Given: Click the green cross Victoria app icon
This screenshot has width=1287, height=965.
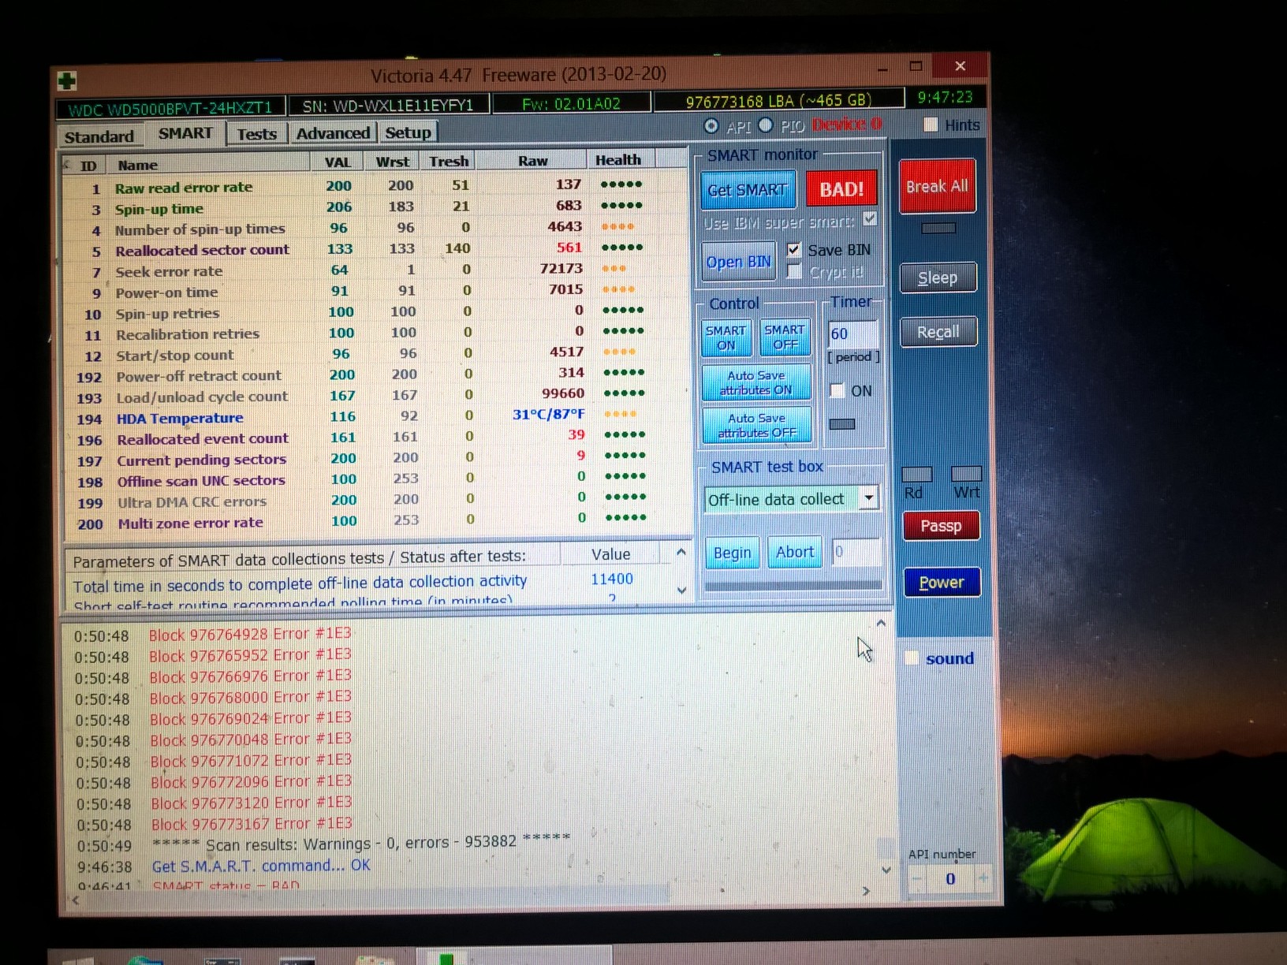Looking at the screenshot, I should tap(67, 80).
